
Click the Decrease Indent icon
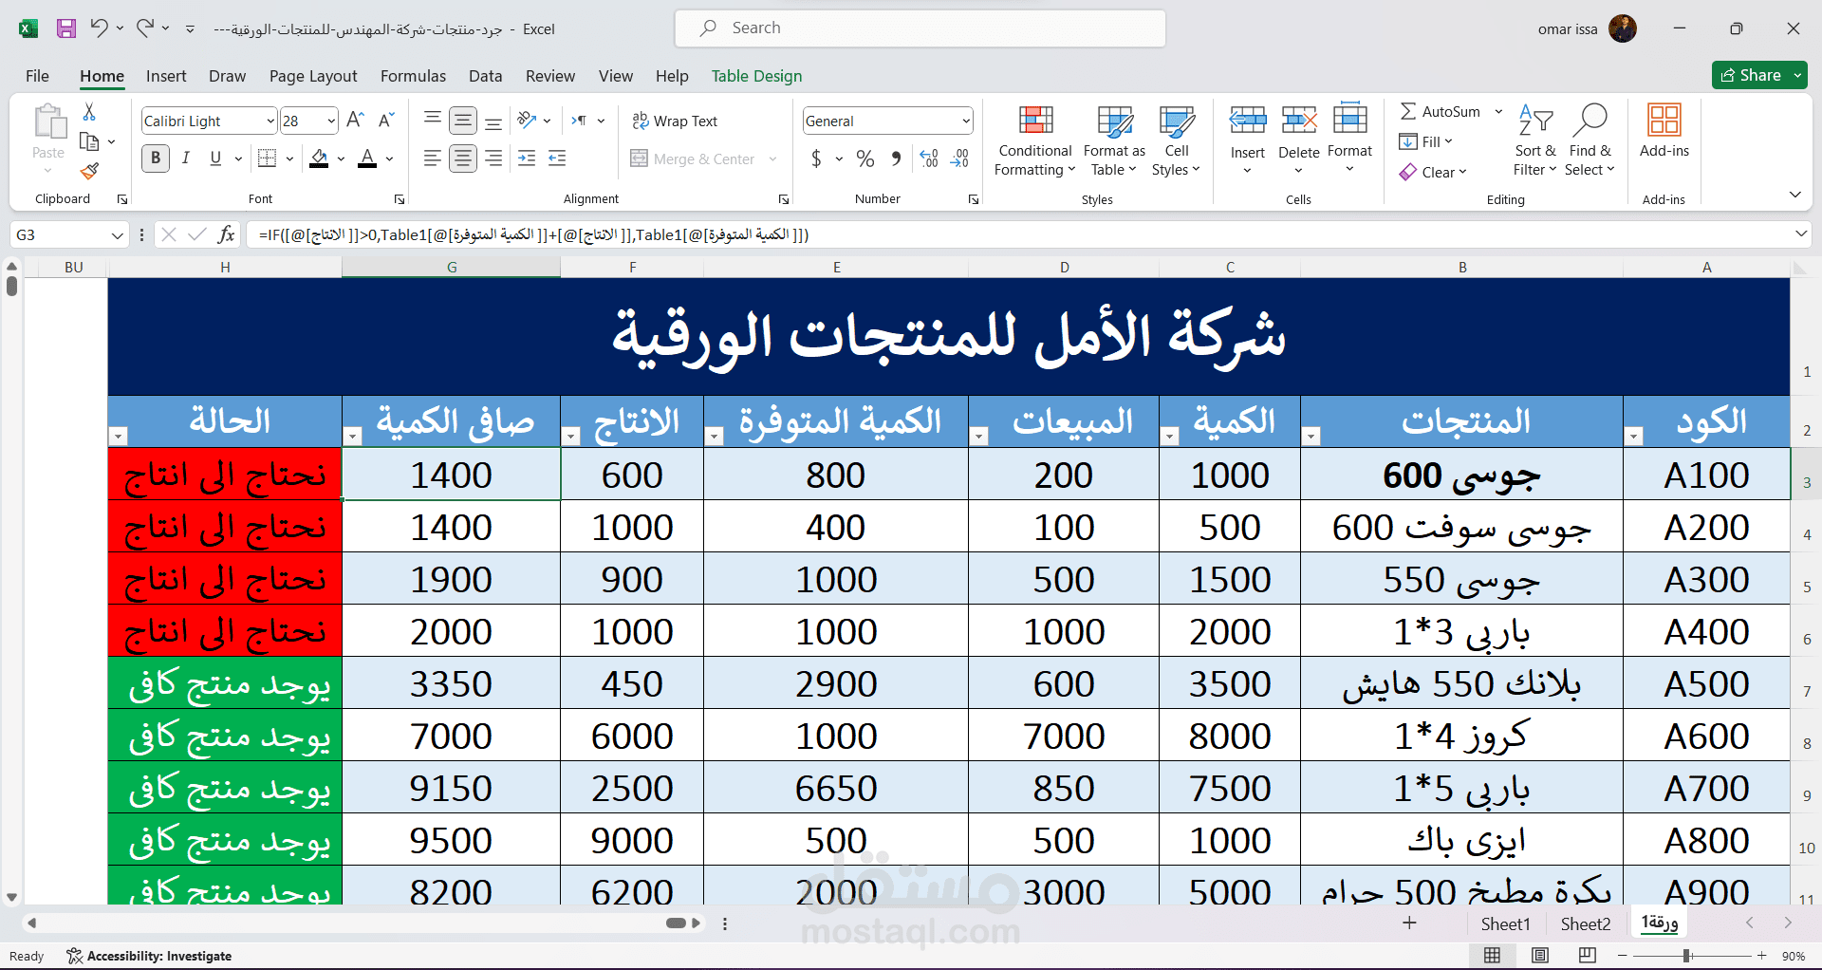pos(527,159)
